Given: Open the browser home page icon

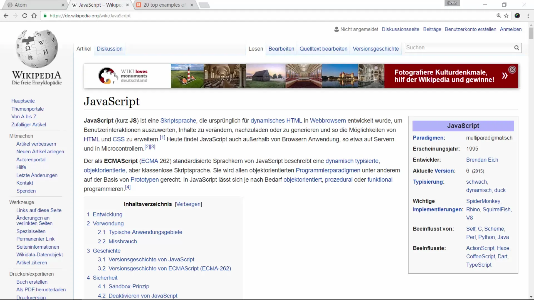Looking at the screenshot, I should tap(34, 16).
